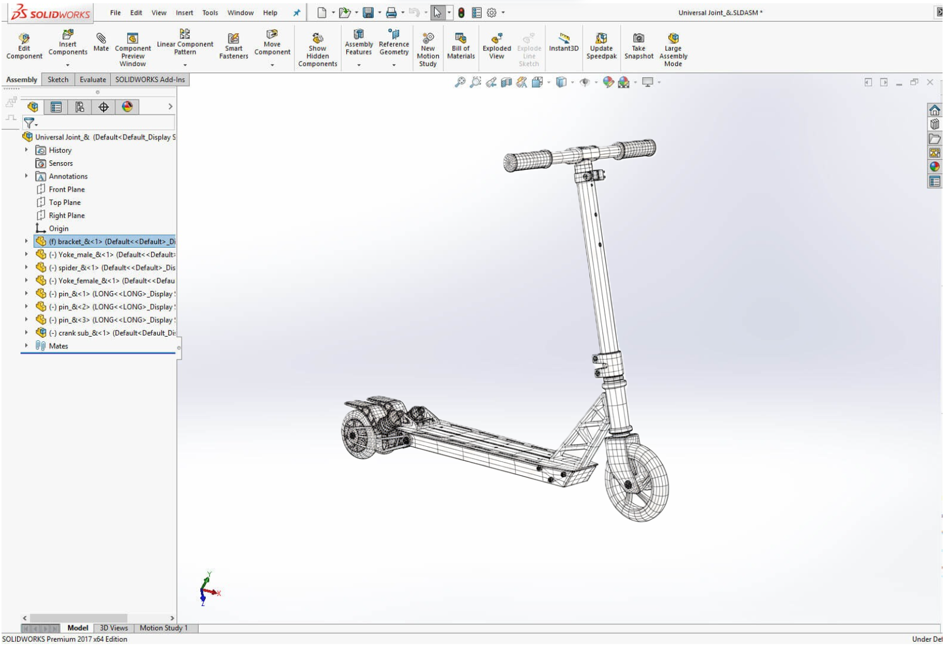Expand the Mates folder in tree
945x647 pixels.
(x=26, y=346)
